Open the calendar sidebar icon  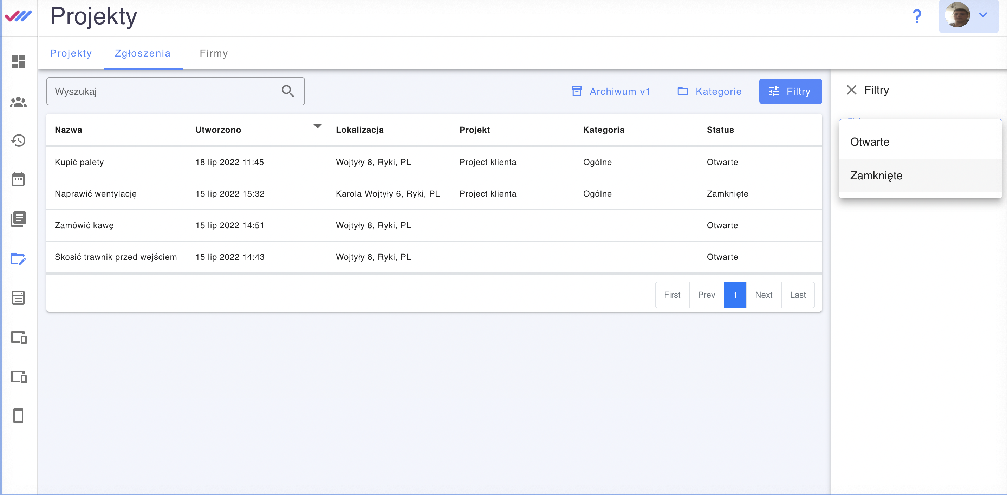[18, 179]
